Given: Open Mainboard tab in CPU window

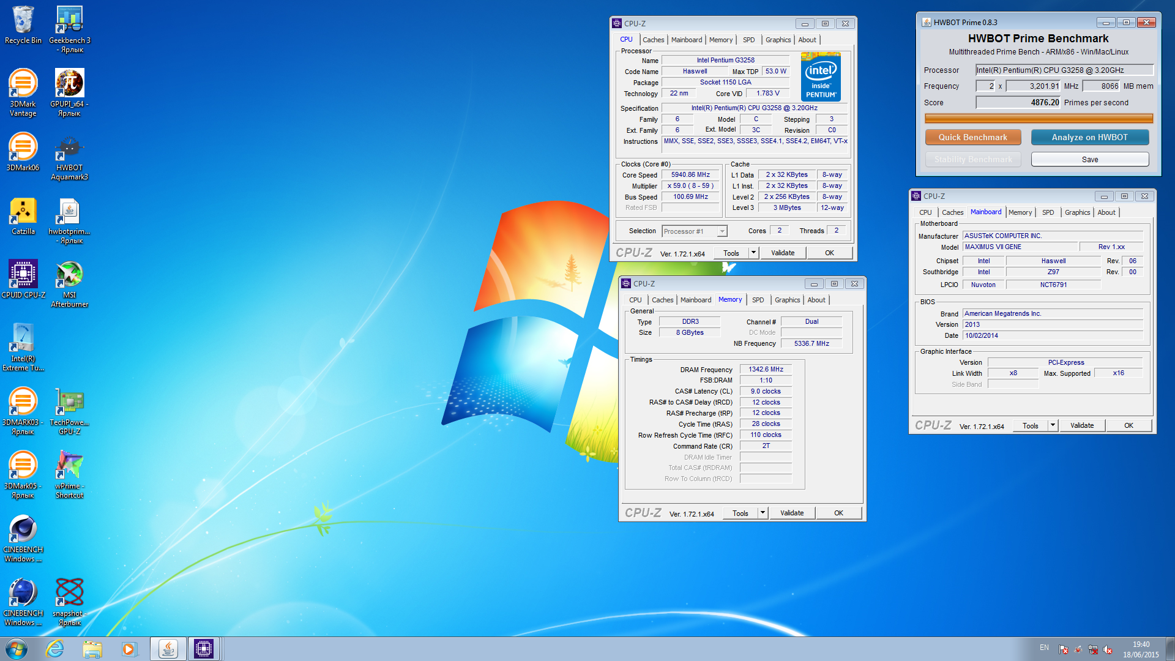Looking at the screenshot, I should (687, 40).
